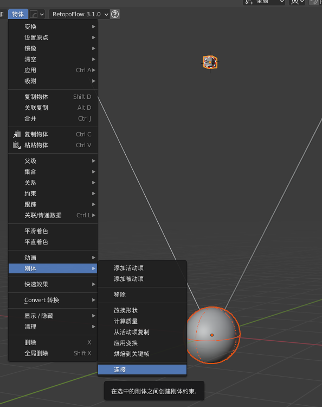Screen dimensions: 322x407
Task: Choose 合并 Ctrl J
Action: coord(53,118)
